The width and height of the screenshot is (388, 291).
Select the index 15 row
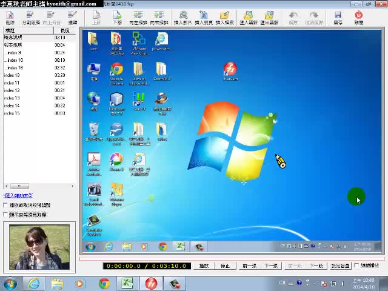[39, 113]
